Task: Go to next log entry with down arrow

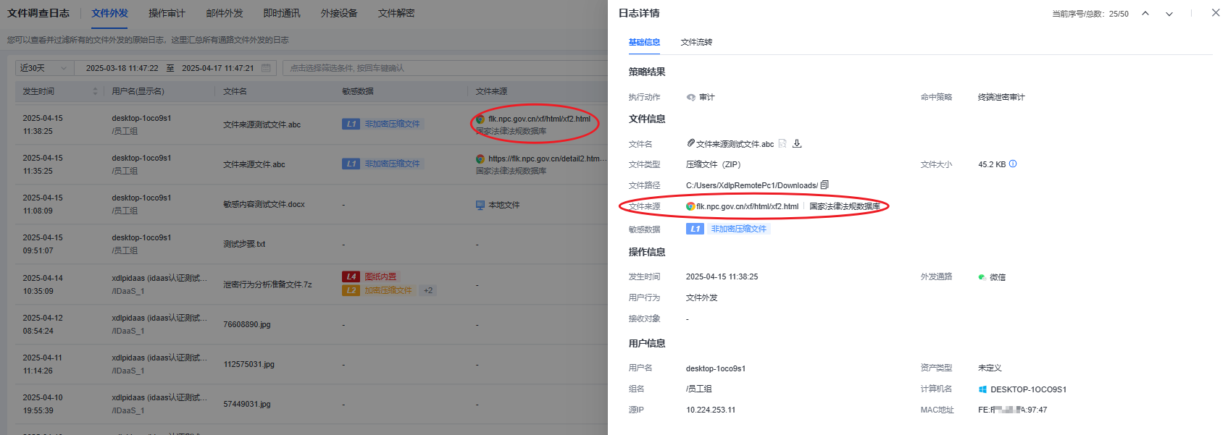Action: (x=1169, y=14)
